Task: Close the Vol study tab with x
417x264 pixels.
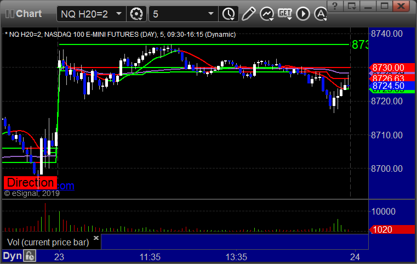Action: point(96,238)
